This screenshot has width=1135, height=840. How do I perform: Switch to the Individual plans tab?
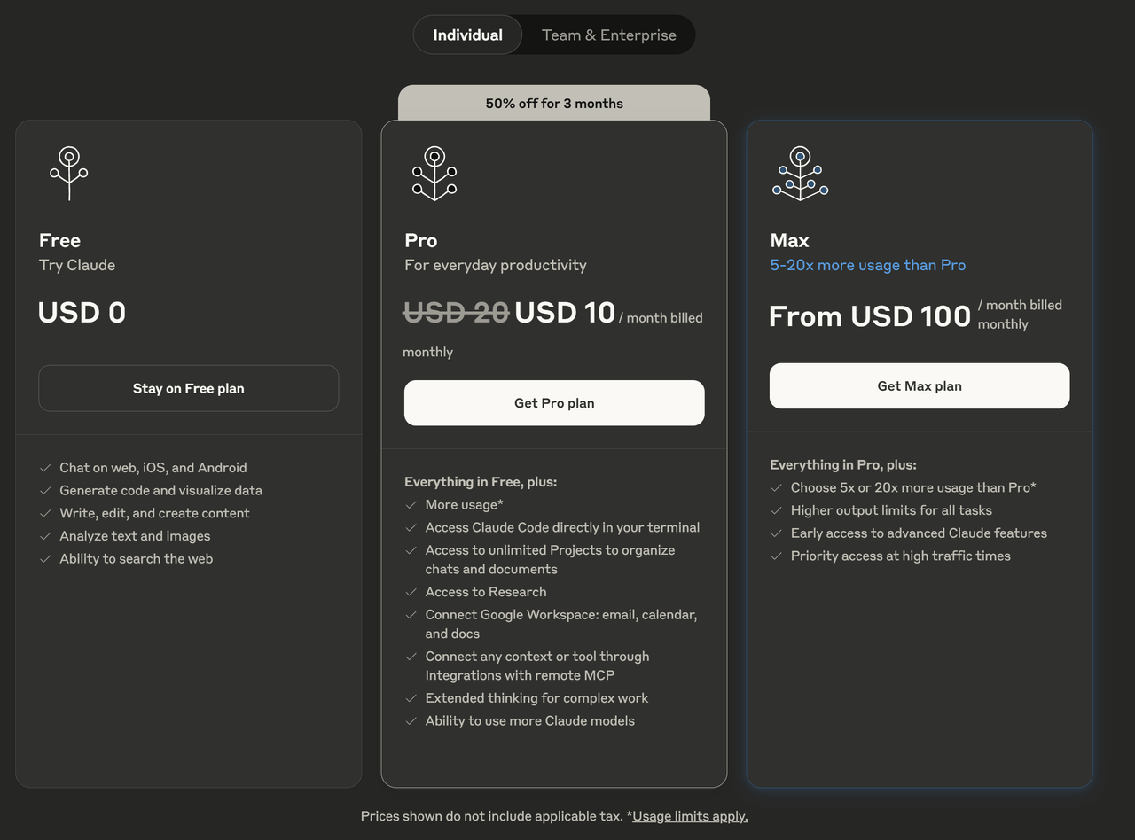[x=467, y=35]
